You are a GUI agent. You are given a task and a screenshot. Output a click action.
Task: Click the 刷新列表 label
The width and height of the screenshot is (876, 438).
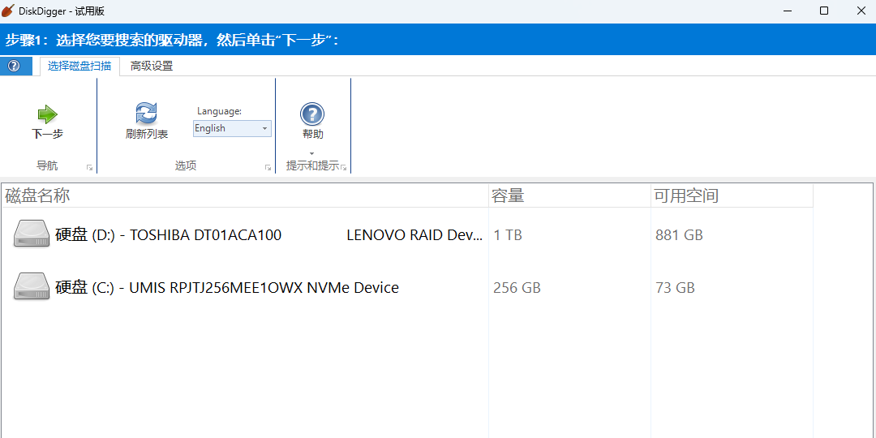point(147,134)
